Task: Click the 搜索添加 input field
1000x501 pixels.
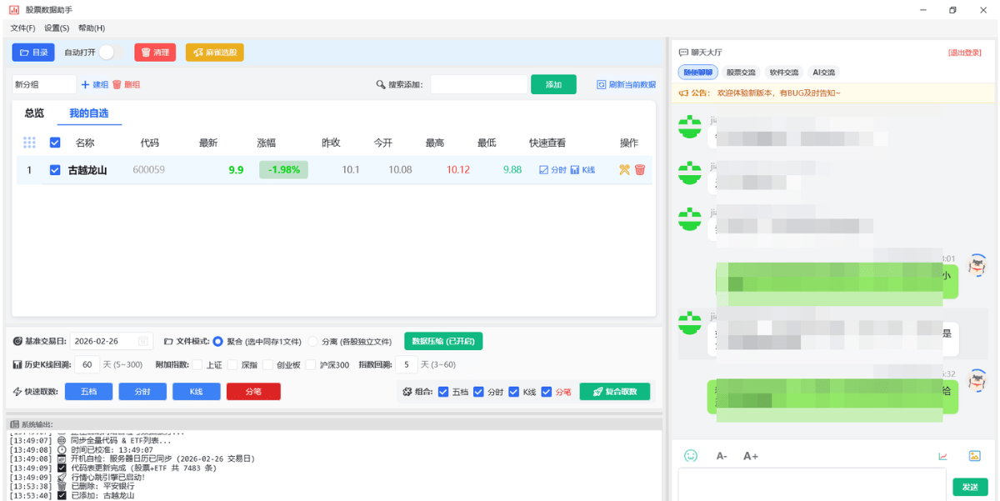Action: [478, 84]
